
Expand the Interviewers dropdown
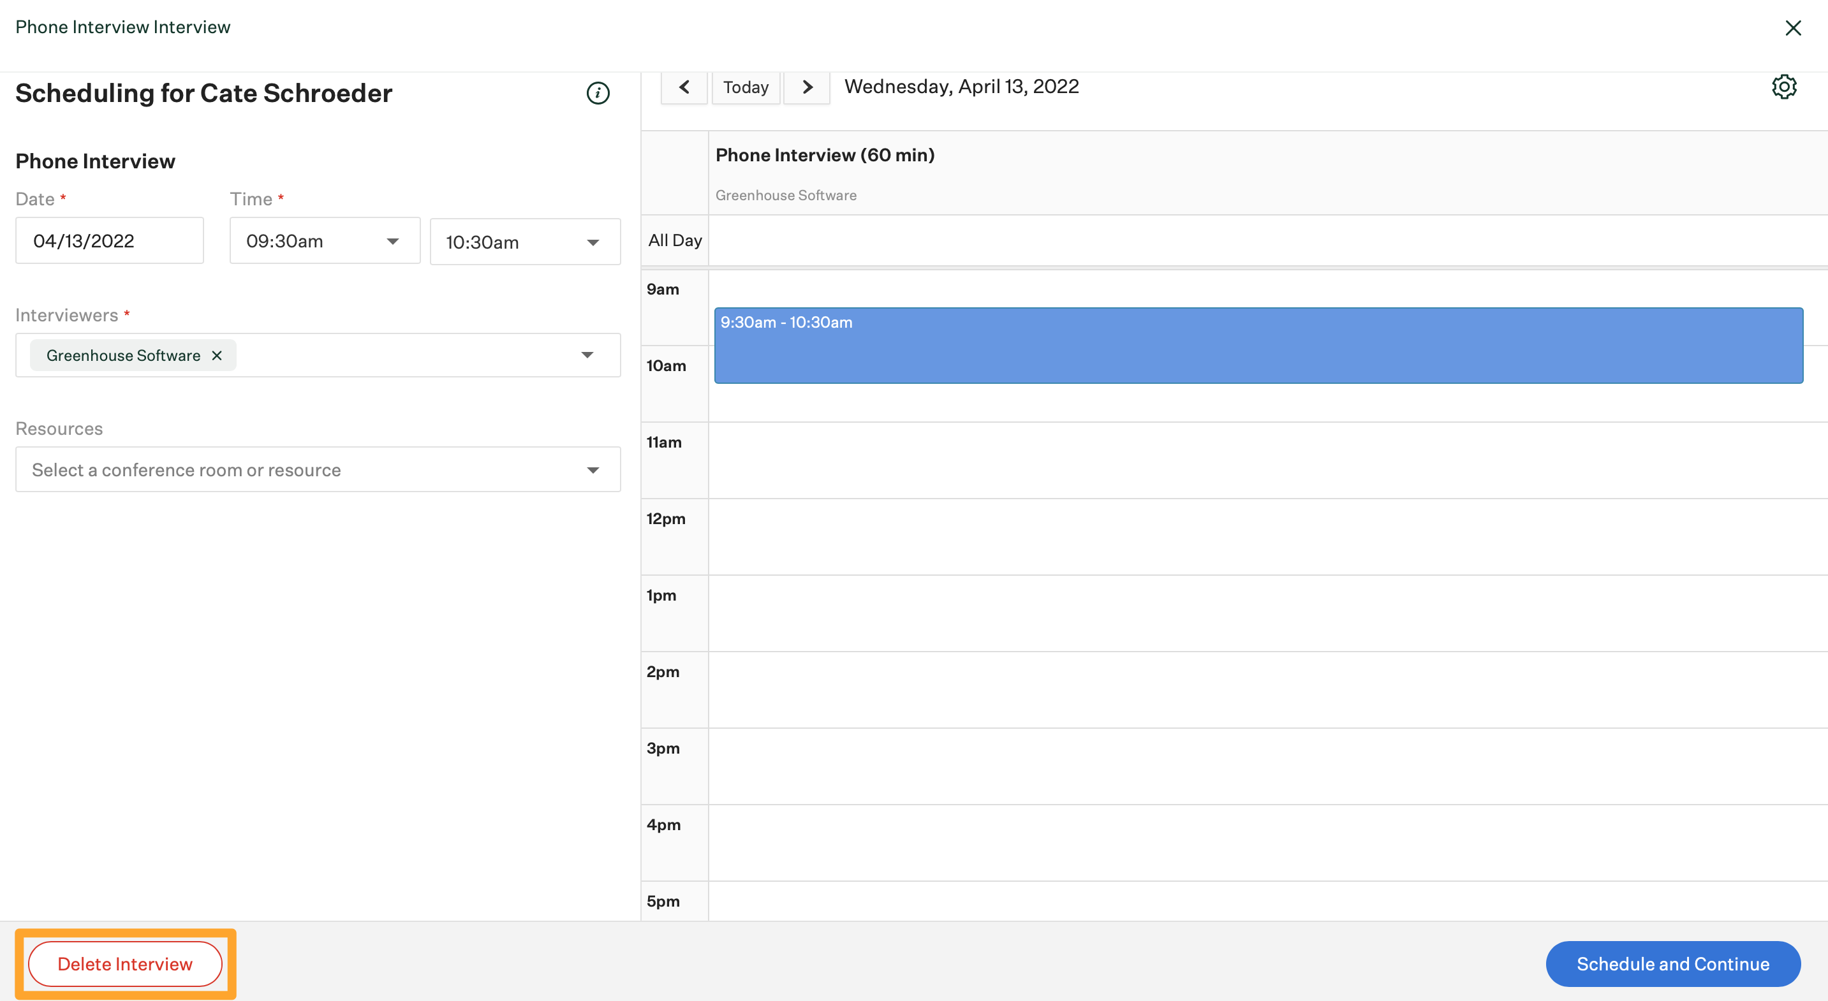click(587, 354)
